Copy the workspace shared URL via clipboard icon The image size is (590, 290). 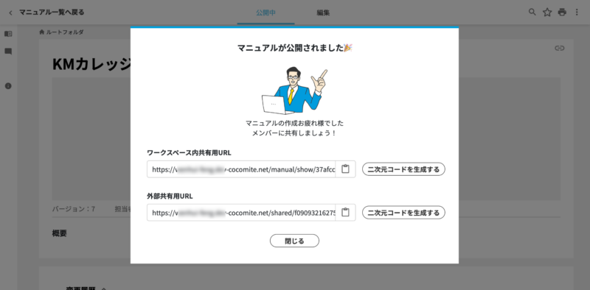point(345,169)
